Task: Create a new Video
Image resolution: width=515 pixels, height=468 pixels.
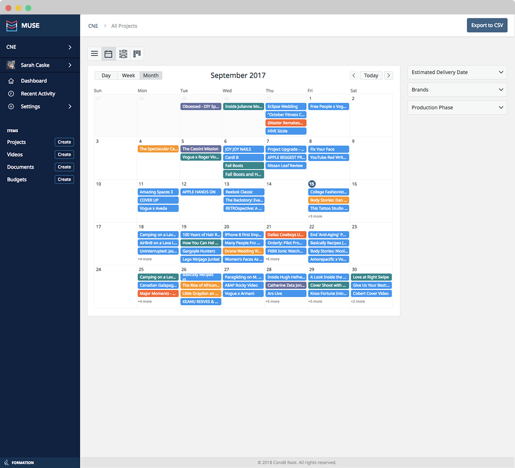Action: pyautogui.click(x=64, y=155)
